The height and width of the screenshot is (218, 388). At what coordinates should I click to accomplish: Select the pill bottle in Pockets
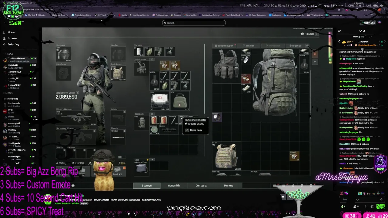(139, 51)
